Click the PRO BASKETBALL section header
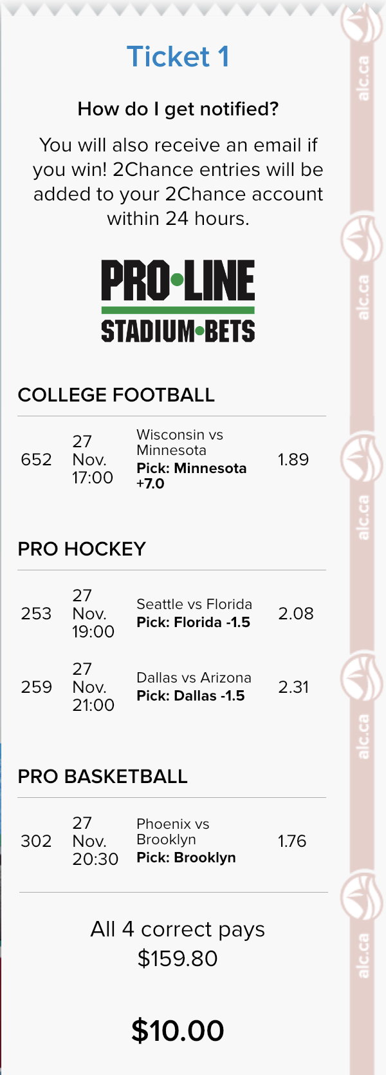The image size is (386, 1075). click(x=103, y=777)
